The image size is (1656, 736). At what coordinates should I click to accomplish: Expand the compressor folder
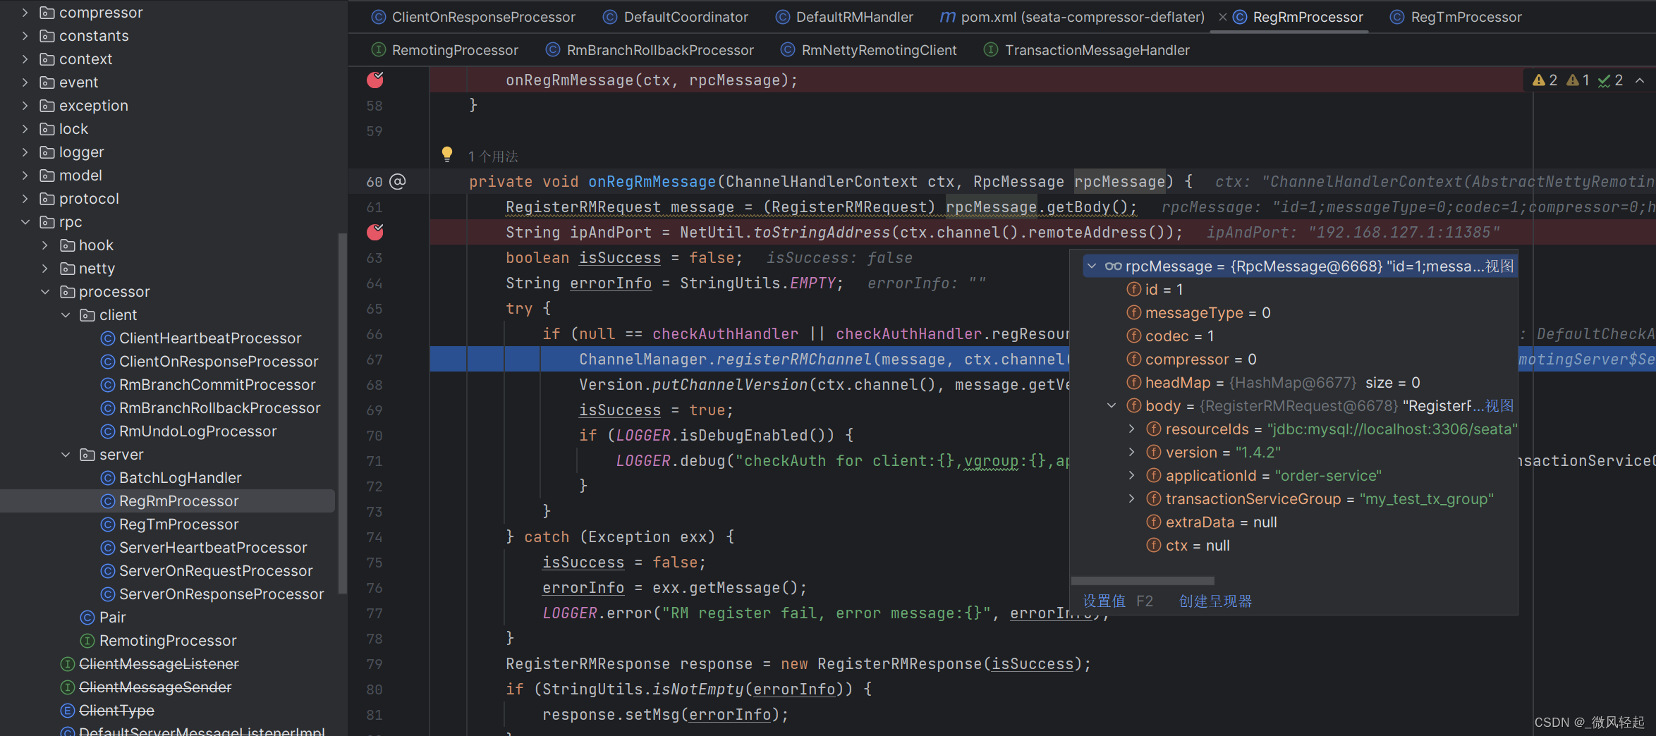coord(25,13)
